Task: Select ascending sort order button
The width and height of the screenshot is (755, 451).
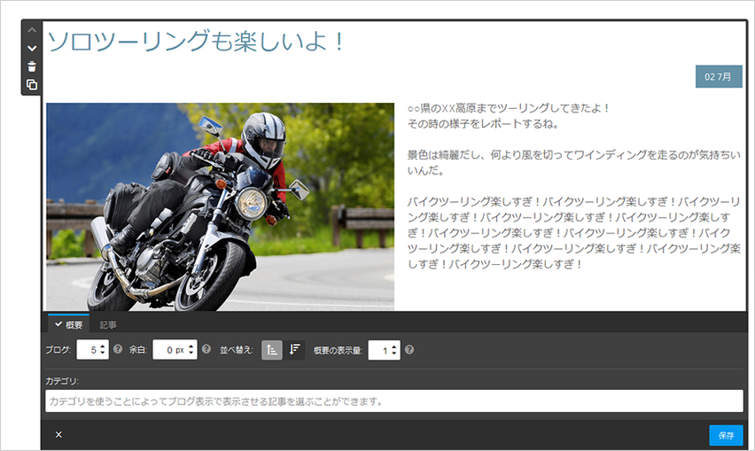Action: click(x=272, y=350)
